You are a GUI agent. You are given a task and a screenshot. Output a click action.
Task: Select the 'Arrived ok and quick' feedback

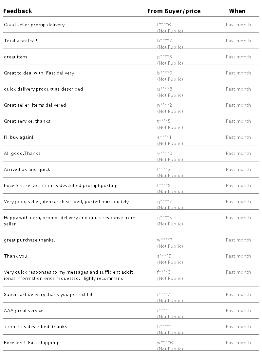click(27, 170)
